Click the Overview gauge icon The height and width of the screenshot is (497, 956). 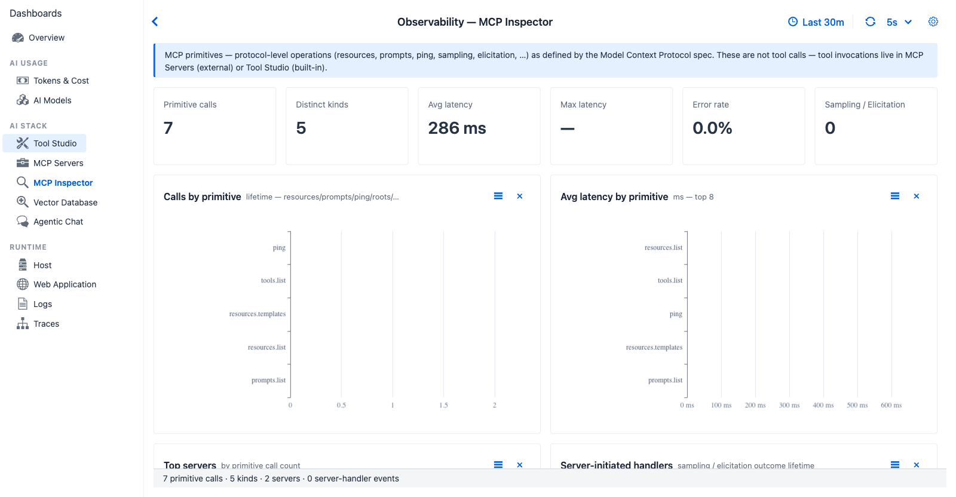pos(18,38)
